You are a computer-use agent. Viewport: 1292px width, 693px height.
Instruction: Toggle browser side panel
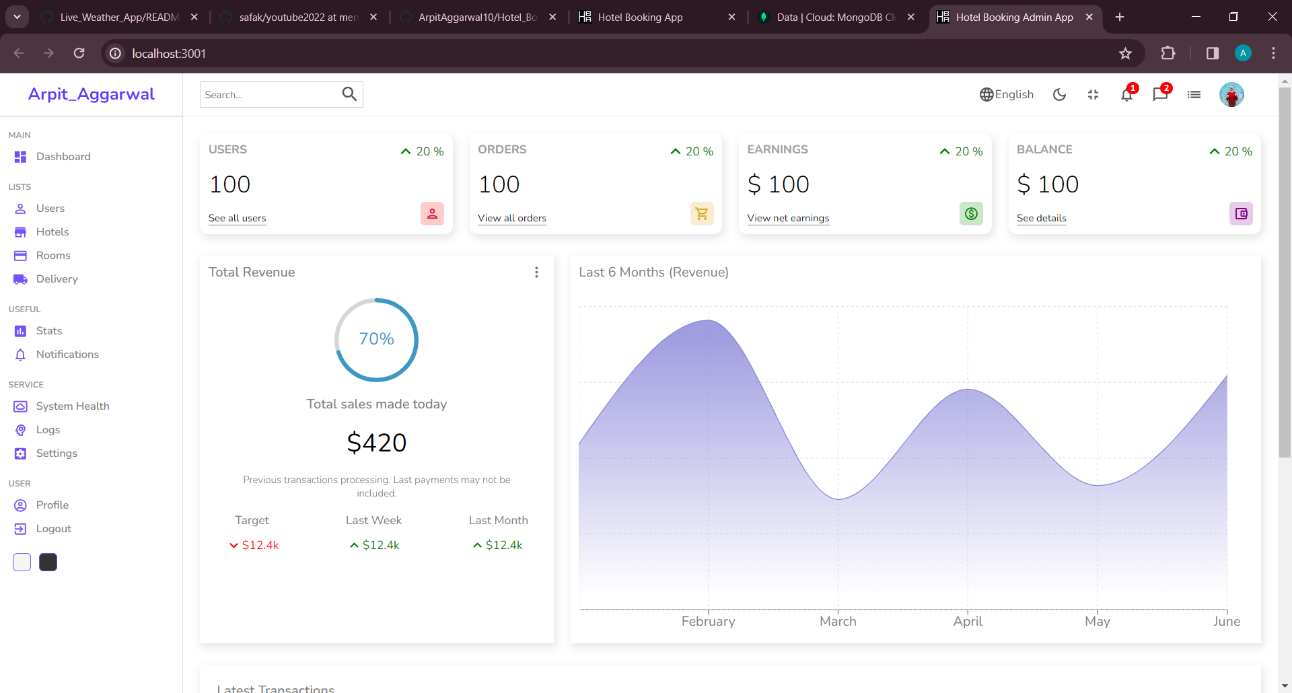pyautogui.click(x=1213, y=53)
